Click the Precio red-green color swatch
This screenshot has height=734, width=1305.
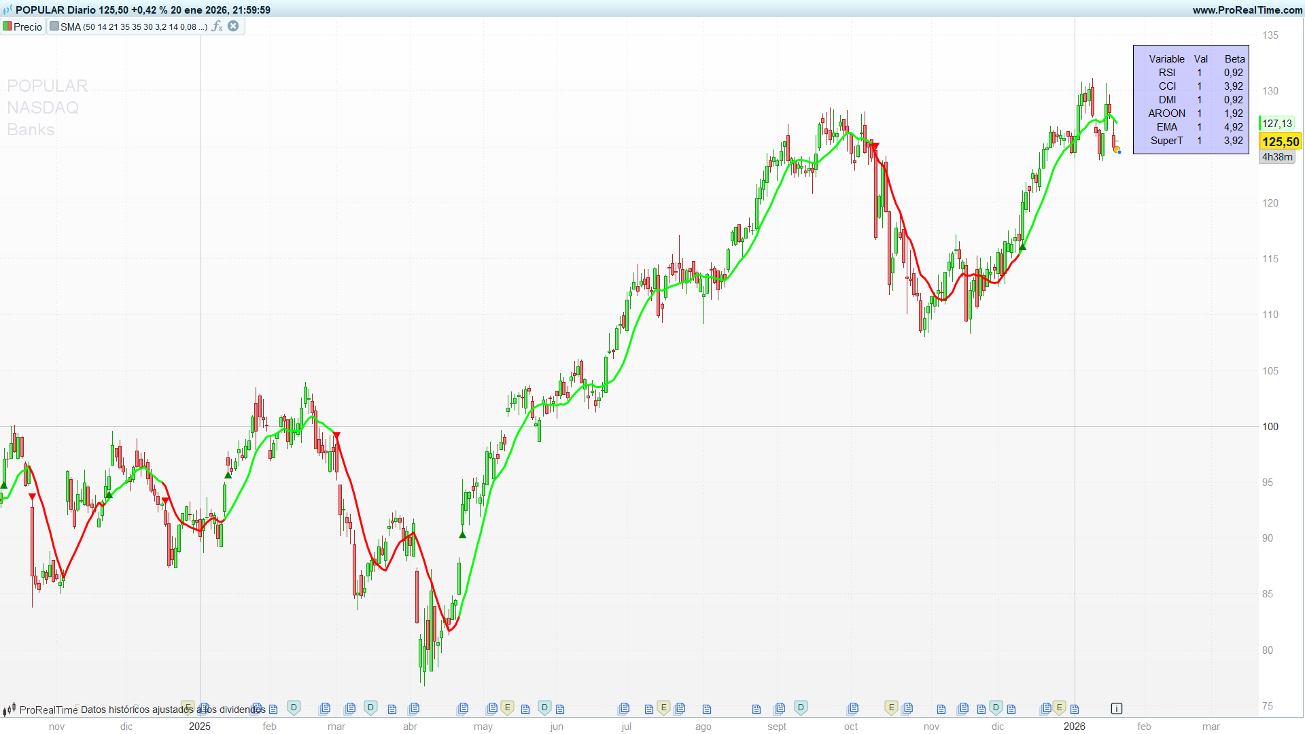(x=7, y=27)
